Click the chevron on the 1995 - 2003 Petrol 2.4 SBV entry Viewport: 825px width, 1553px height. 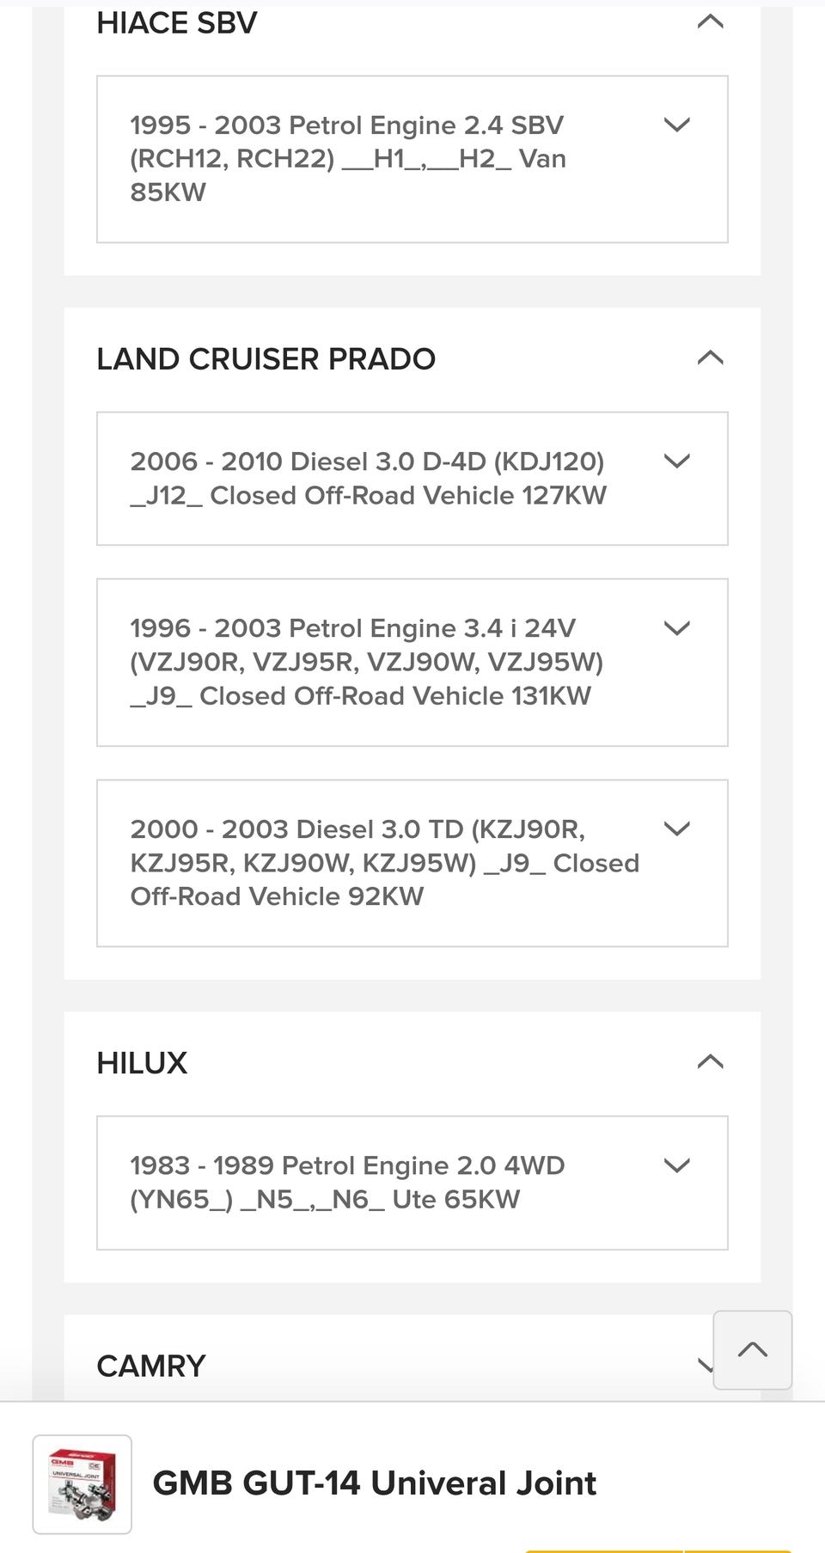pyautogui.click(x=677, y=125)
